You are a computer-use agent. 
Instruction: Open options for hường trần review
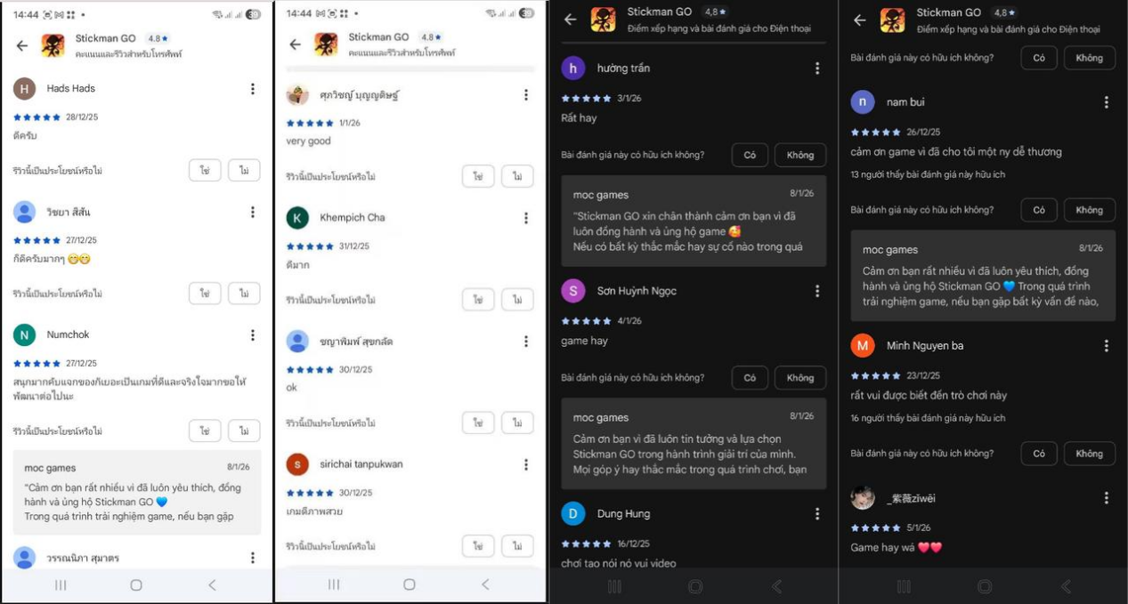coord(817,68)
